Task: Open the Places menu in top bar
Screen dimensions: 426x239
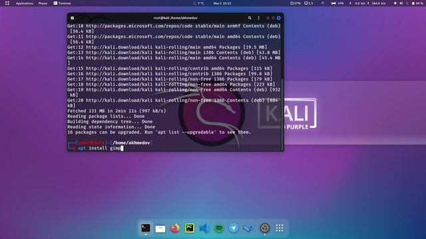Action: tap(43, 3)
